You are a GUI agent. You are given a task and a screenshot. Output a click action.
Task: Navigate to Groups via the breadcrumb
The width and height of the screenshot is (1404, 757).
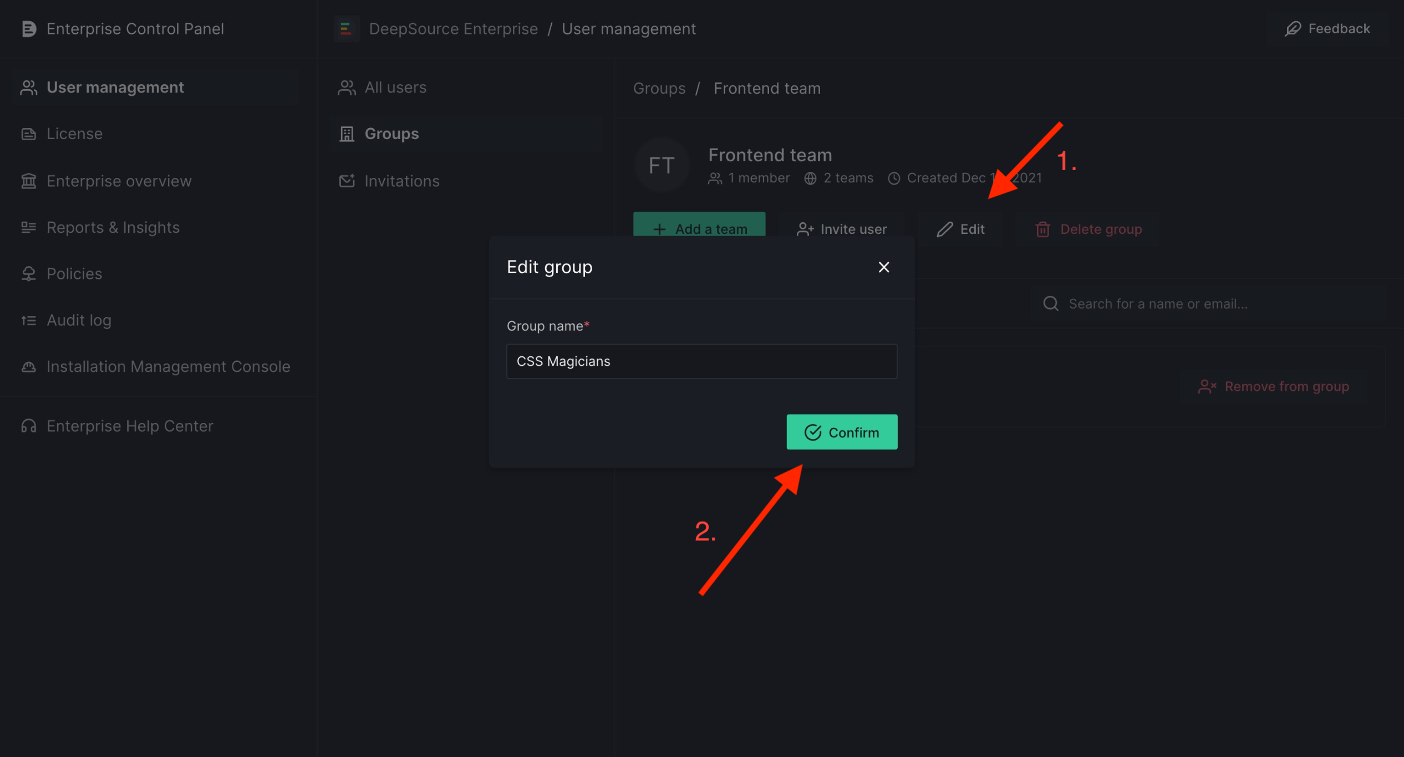pyautogui.click(x=659, y=88)
